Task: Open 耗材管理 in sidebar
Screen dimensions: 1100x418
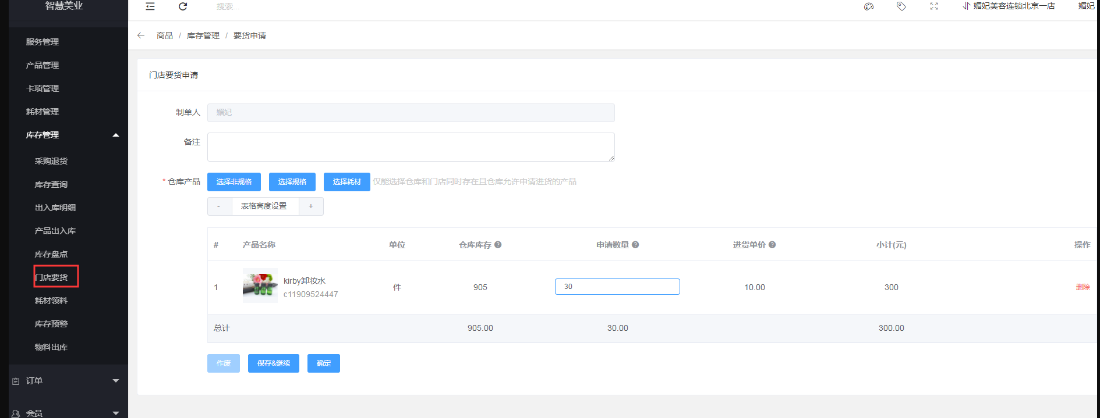Action: pyautogui.click(x=43, y=112)
